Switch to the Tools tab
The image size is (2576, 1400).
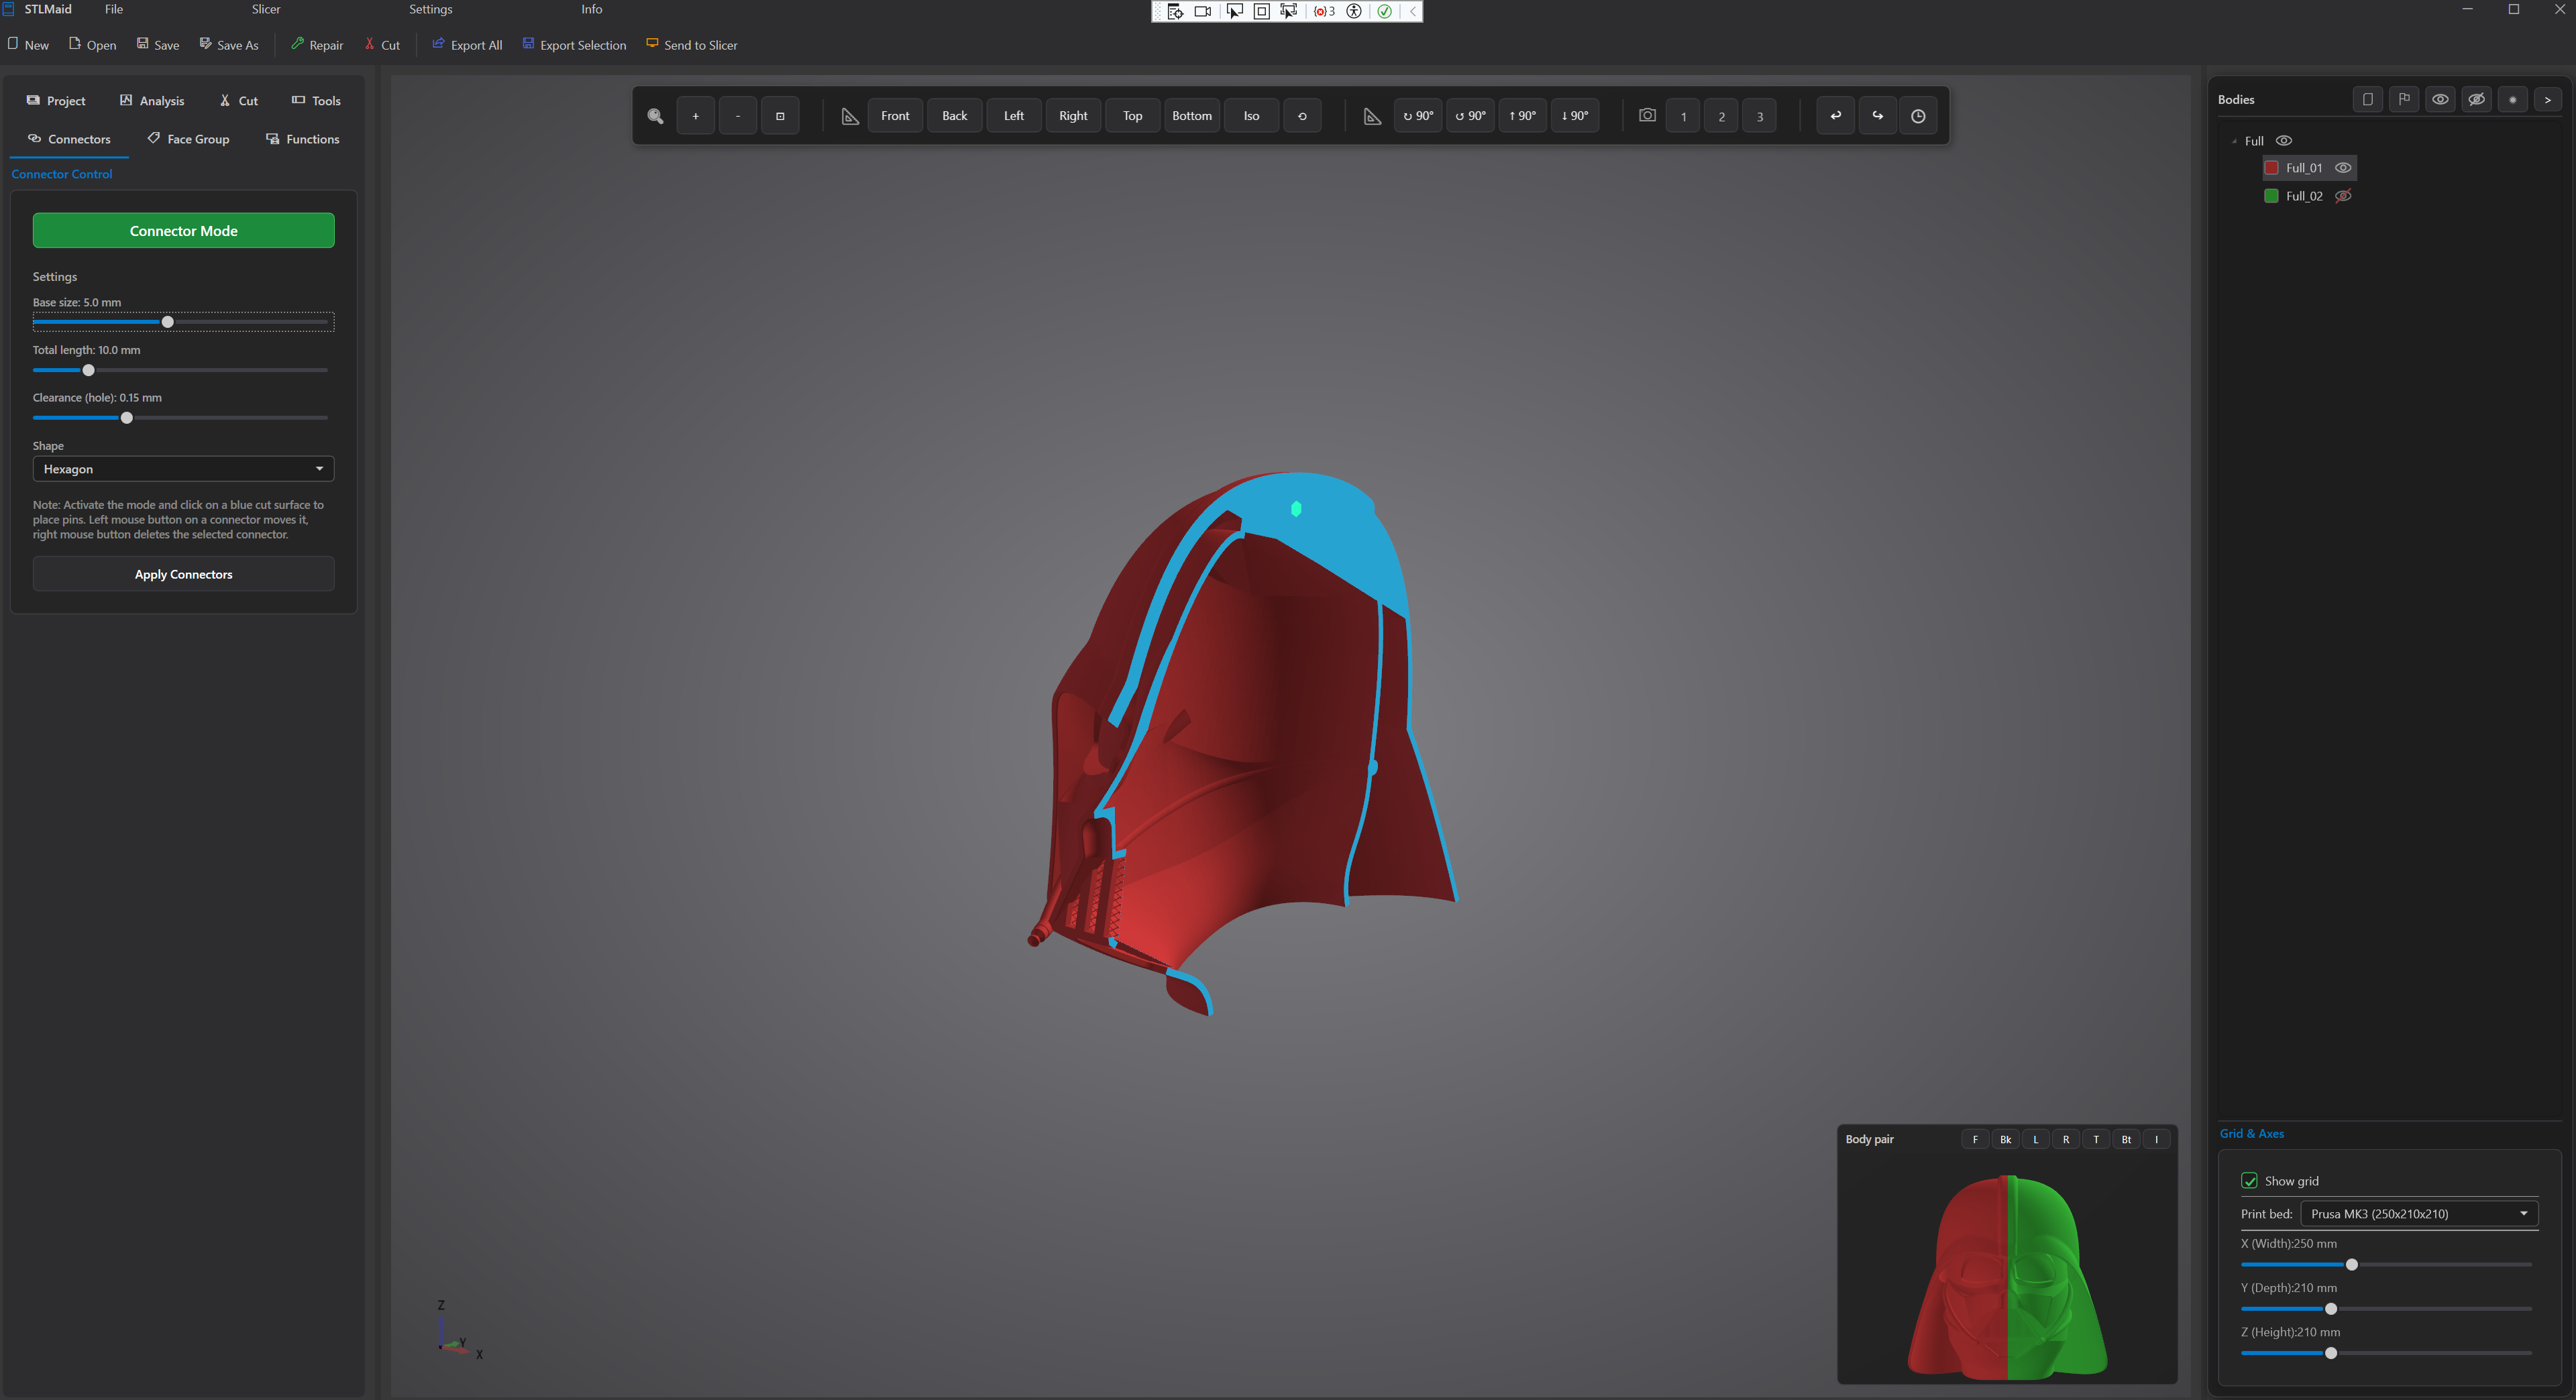[316, 101]
